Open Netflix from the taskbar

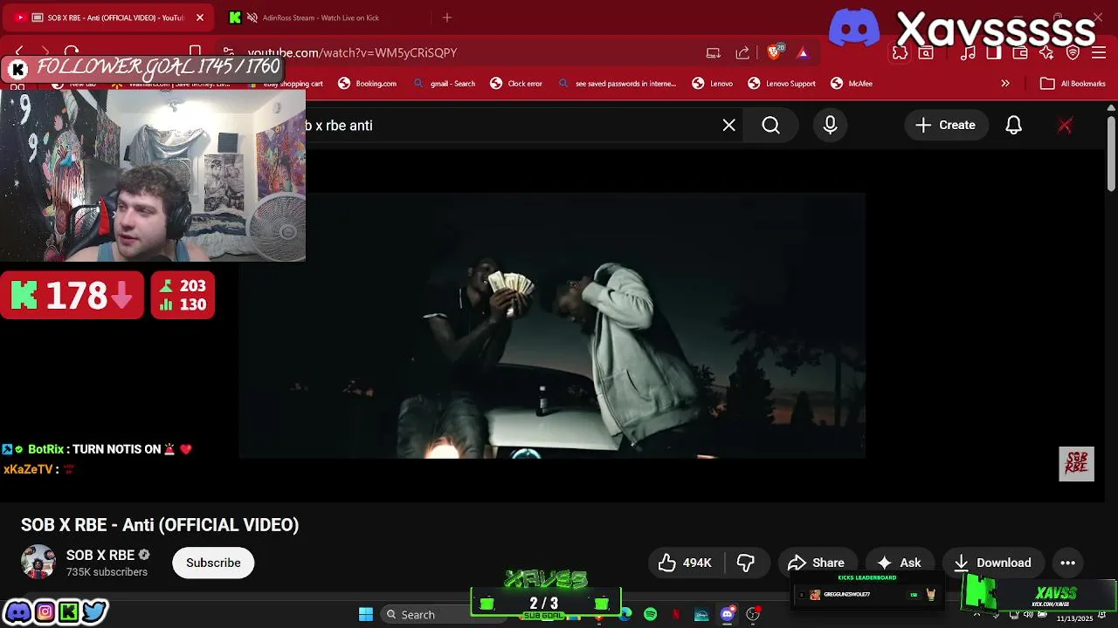[676, 615]
